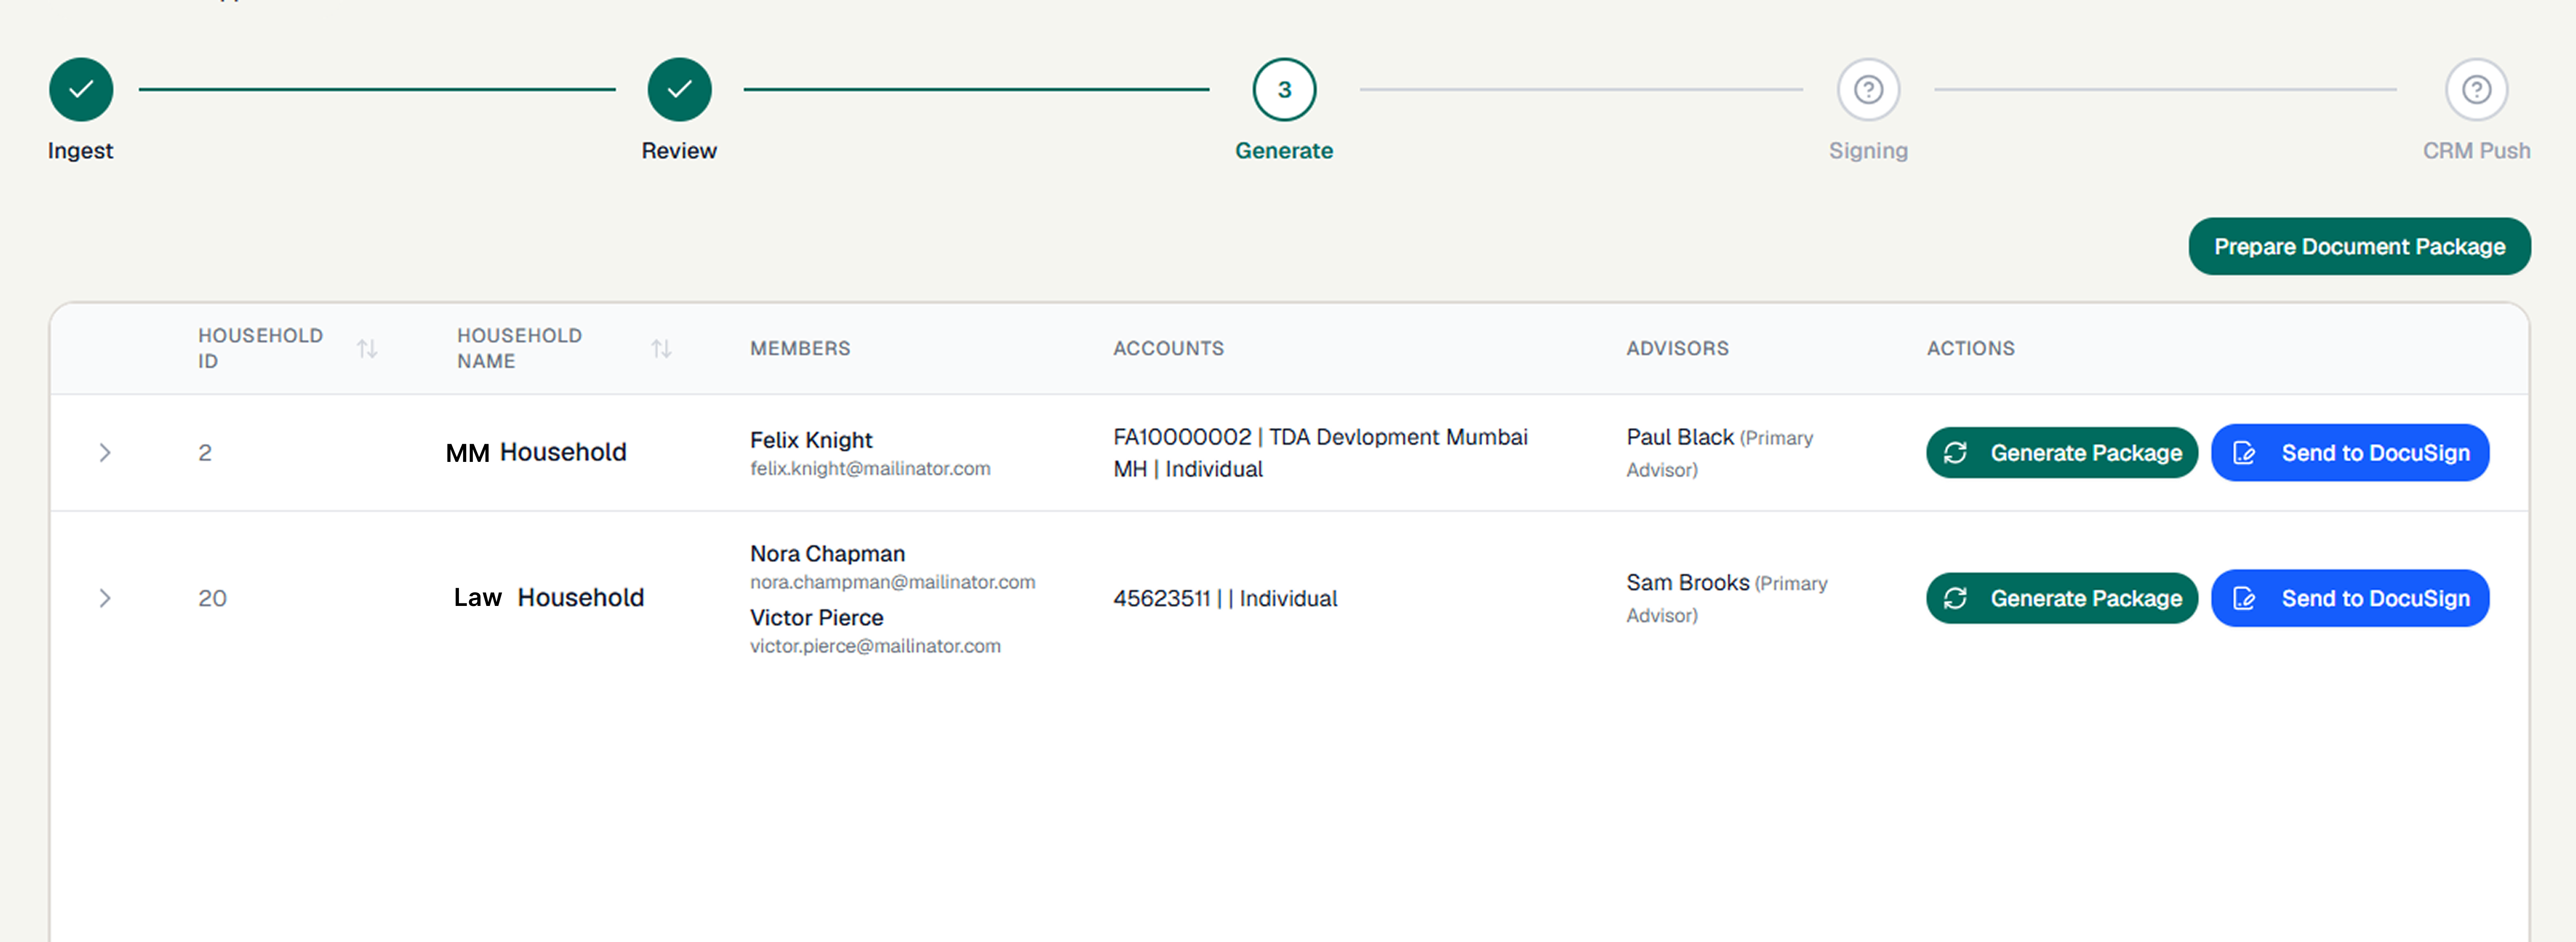Send Law Household to DocuSign

pyautogui.click(x=2350, y=598)
